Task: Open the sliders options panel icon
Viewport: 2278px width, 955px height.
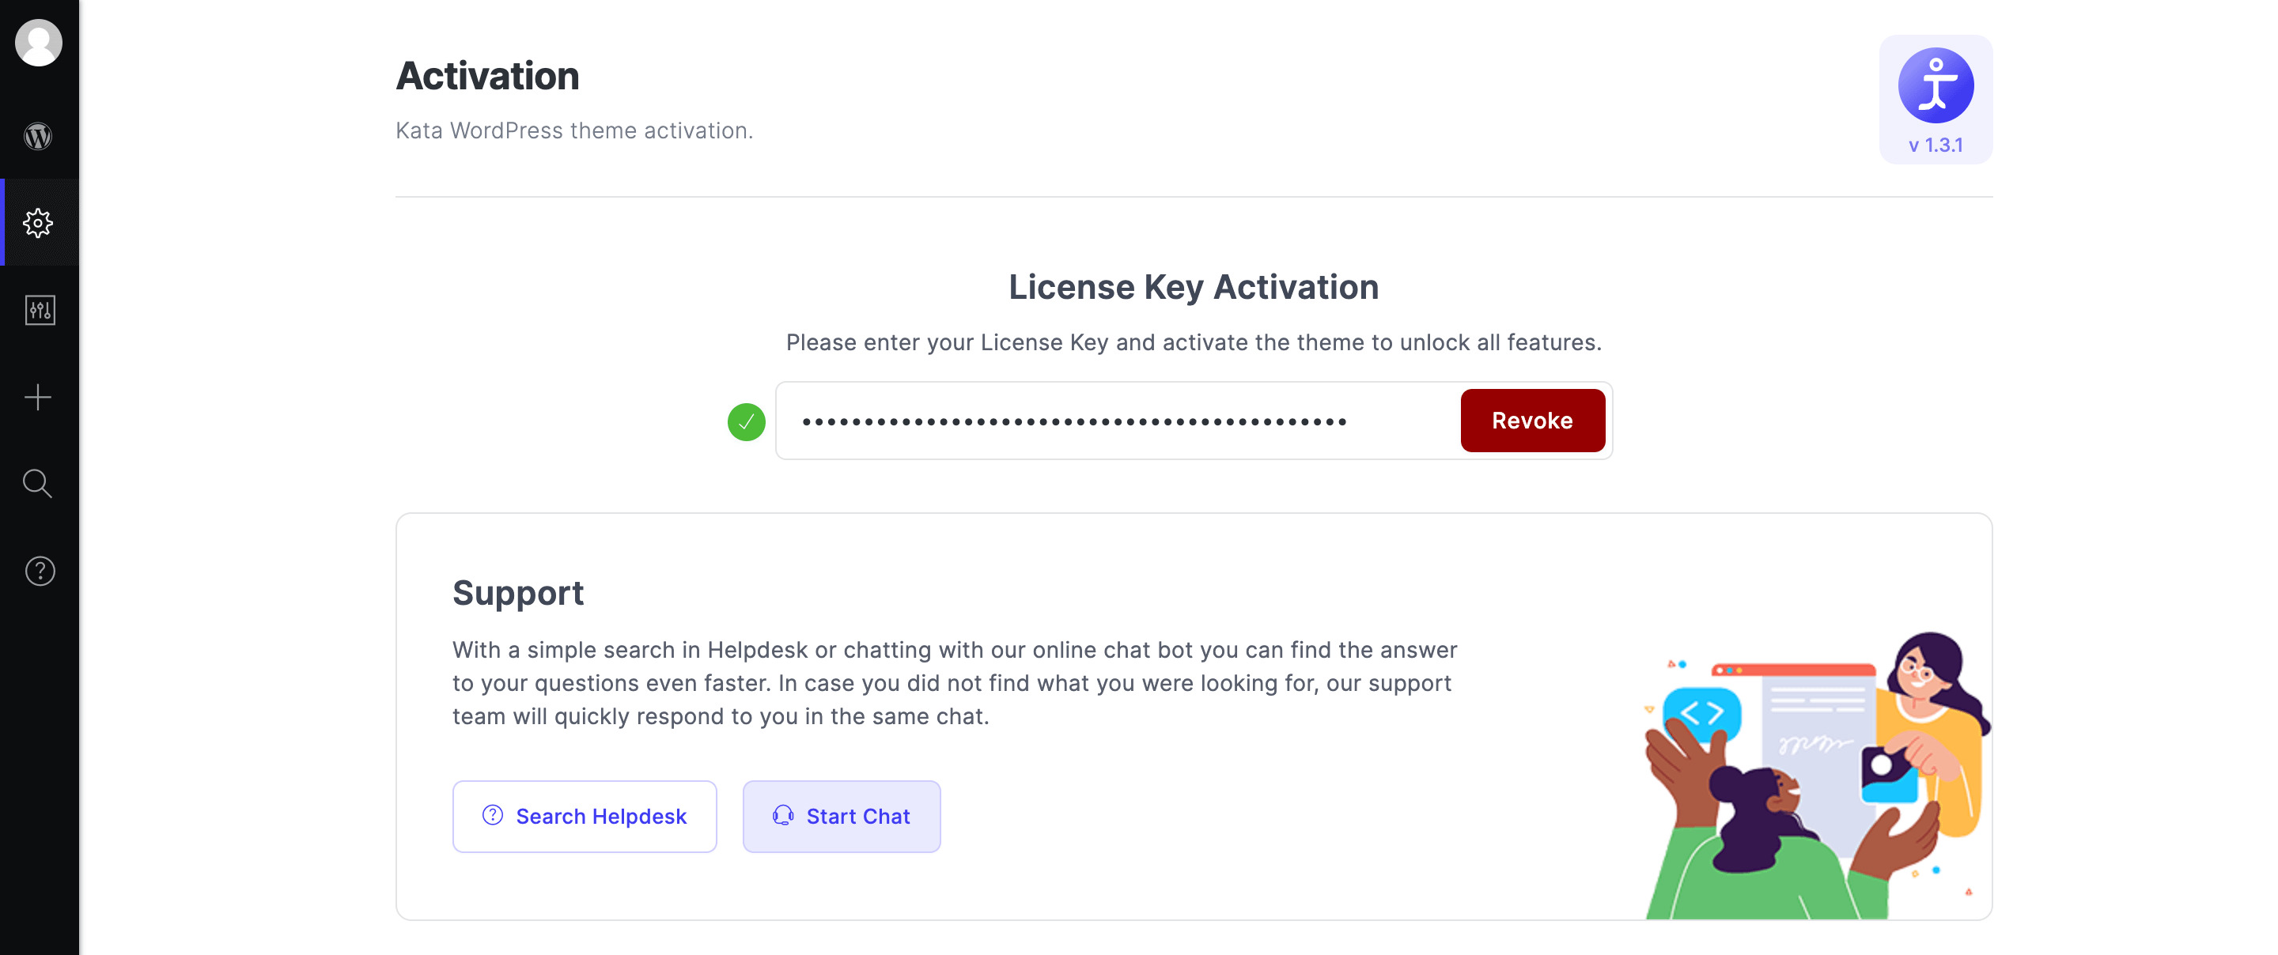Action: [40, 311]
